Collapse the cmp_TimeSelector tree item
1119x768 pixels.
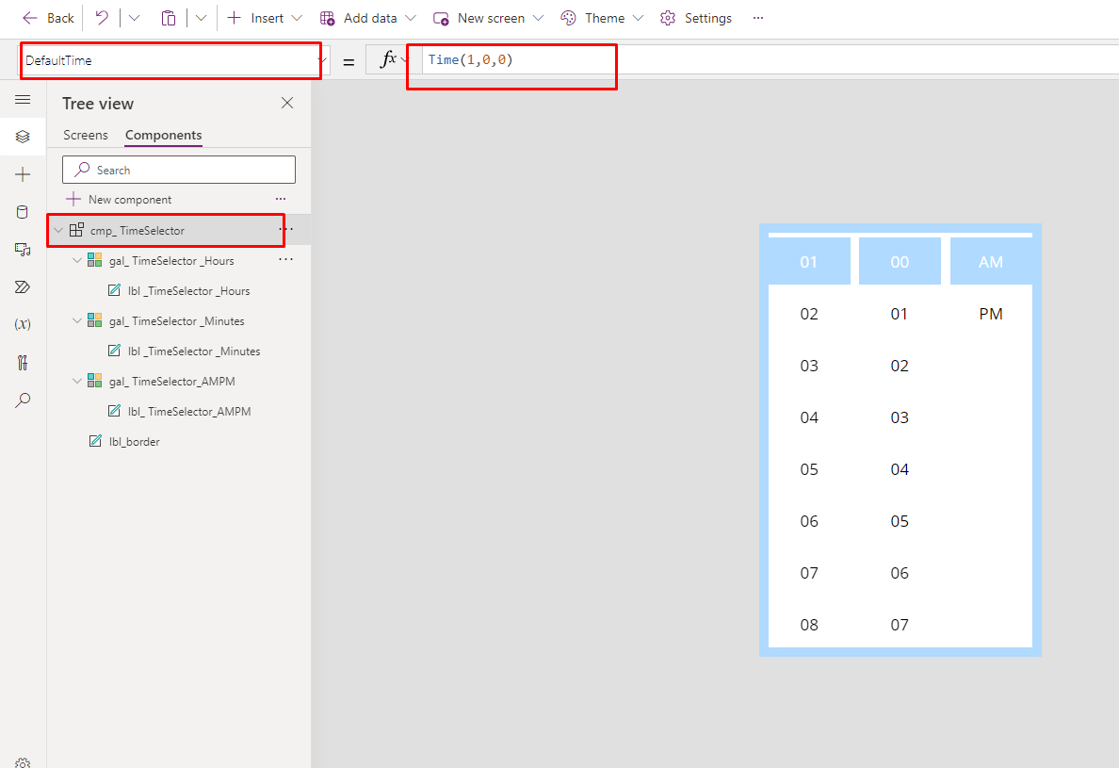tap(58, 229)
